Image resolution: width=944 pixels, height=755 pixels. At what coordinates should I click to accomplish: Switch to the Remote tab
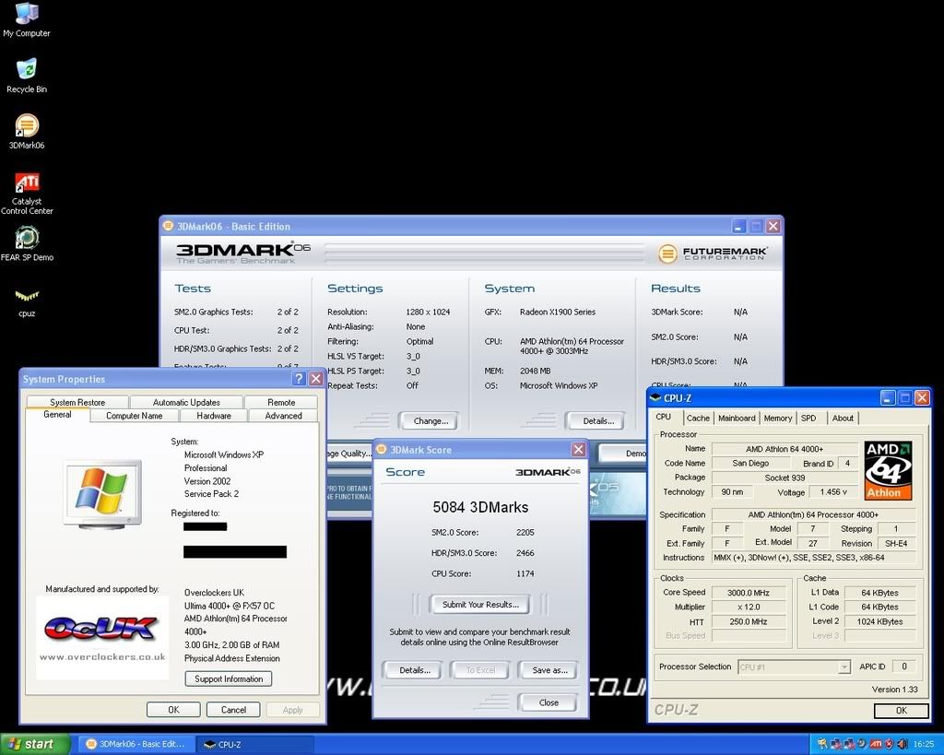coord(281,402)
